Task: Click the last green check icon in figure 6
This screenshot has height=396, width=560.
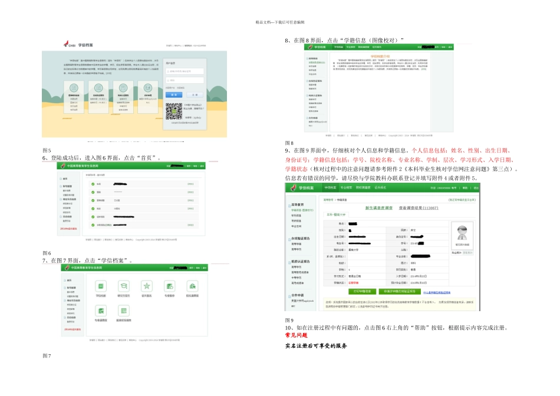Action: click(x=93, y=225)
